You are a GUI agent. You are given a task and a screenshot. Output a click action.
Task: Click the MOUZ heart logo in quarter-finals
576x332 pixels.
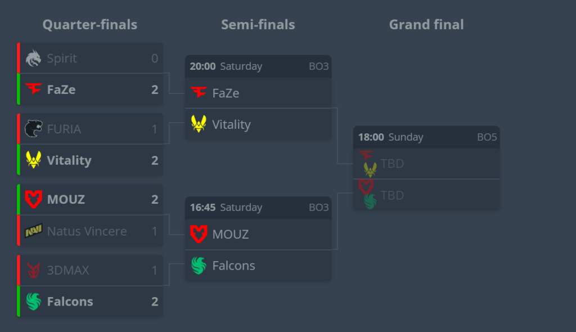point(34,200)
